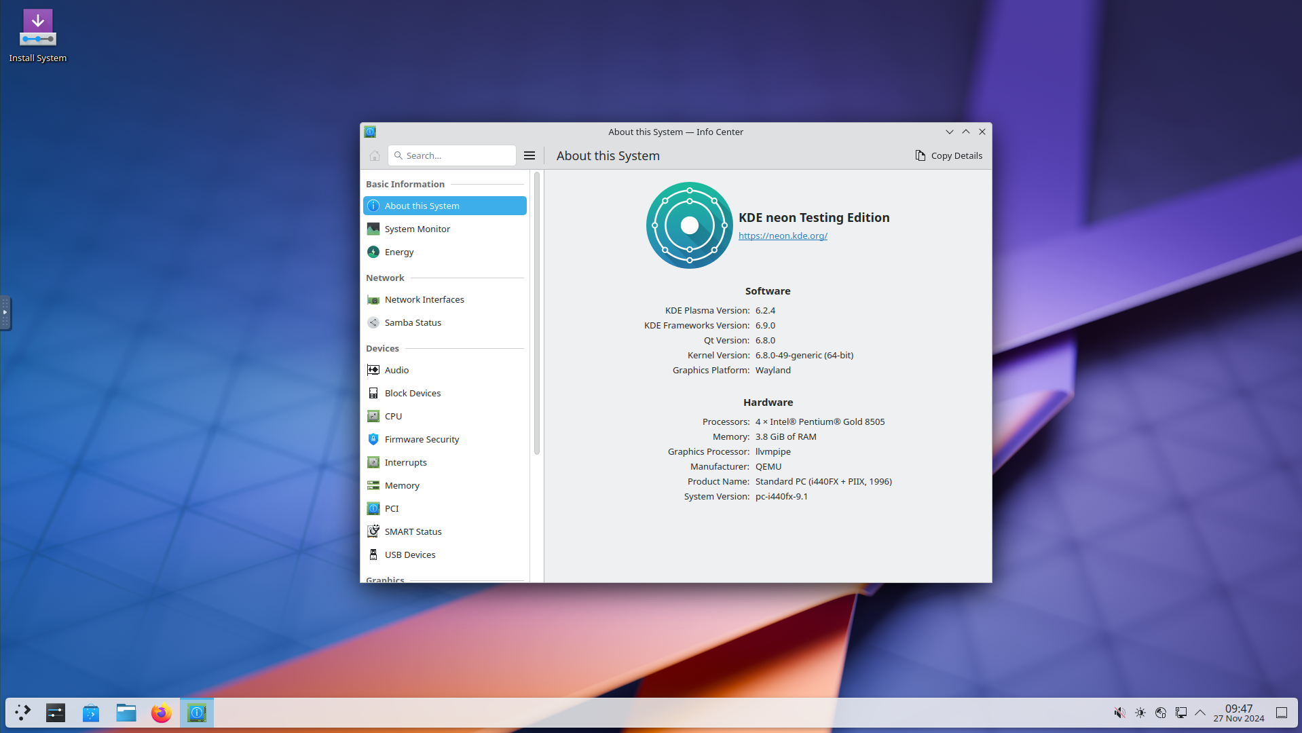Screen dimensions: 1302x733
Task: Select Firmware Security in the sidebar
Action: [x=422, y=439]
